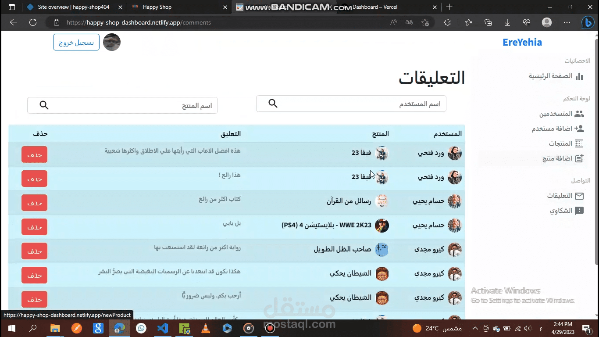This screenshot has width=599, height=337.
Task: Switch to Site overview happy-shop404 tab
Action: pyautogui.click(x=75, y=7)
